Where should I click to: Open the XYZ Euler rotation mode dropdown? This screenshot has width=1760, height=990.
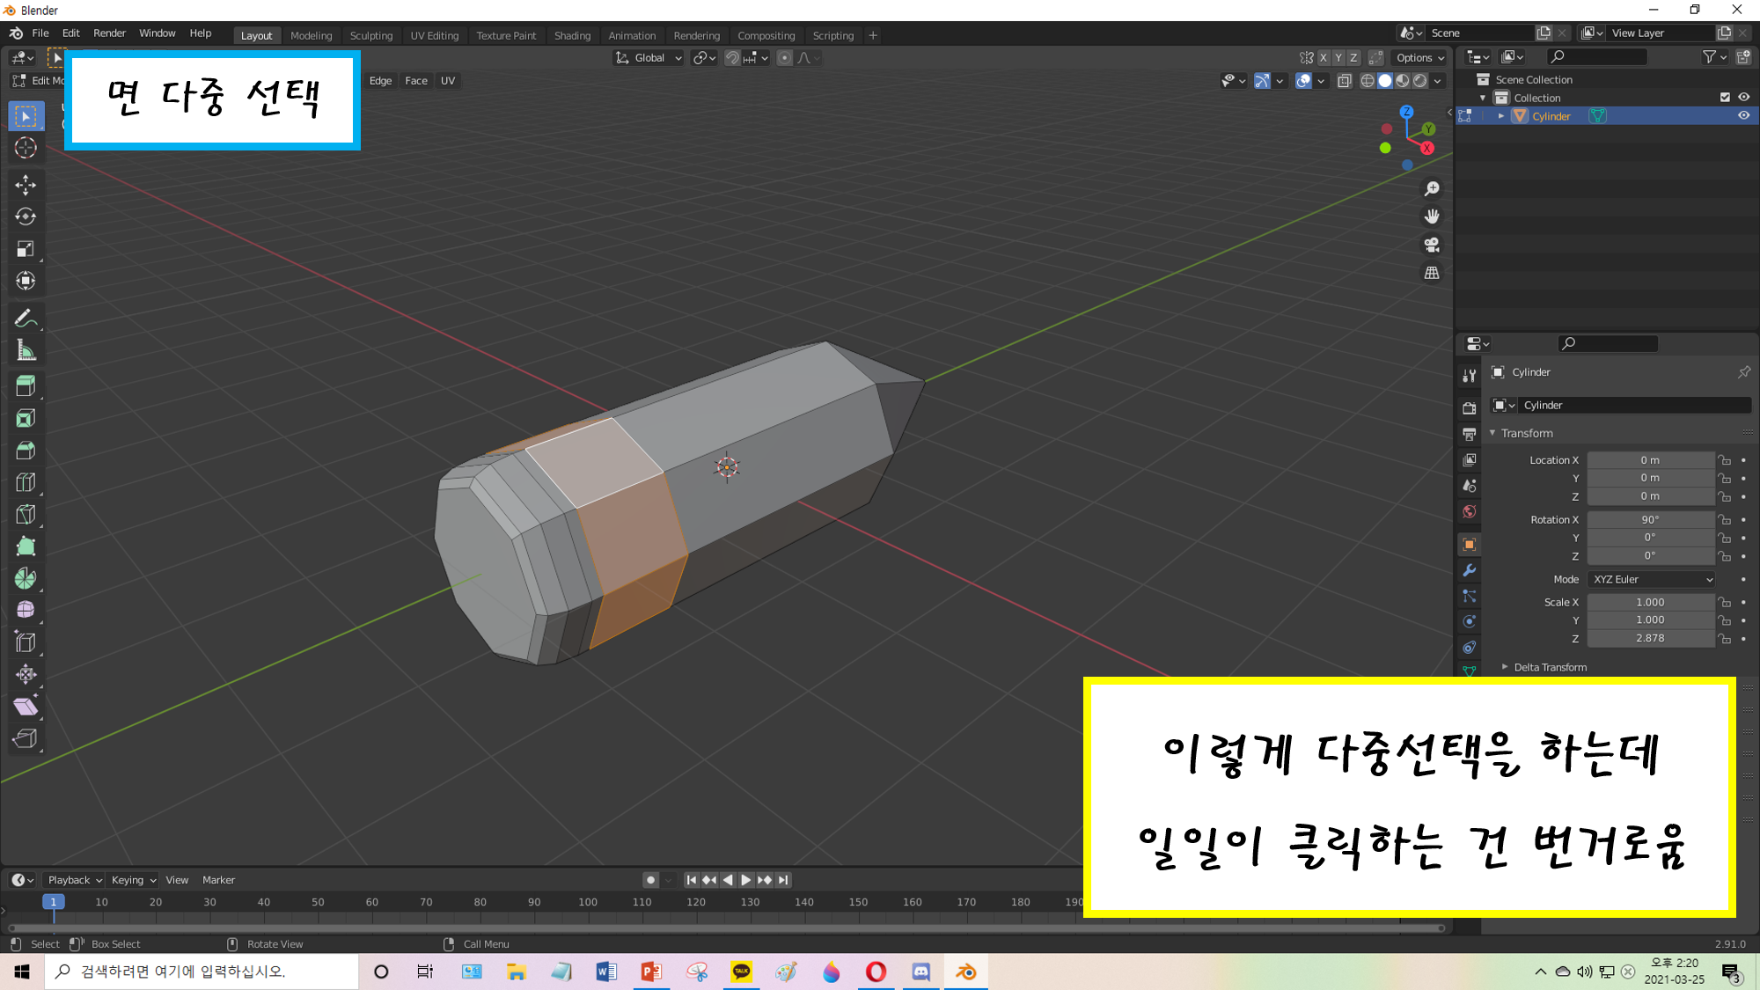coord(1652,579)
